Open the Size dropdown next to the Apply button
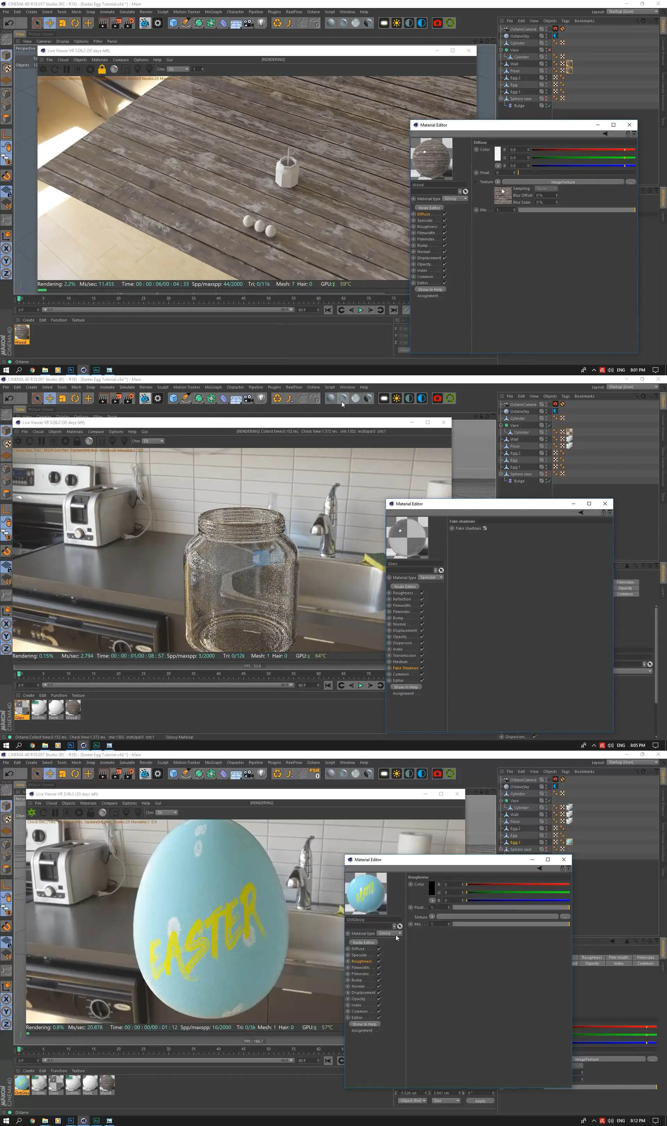This screenshot has height=1126, width=667. click(x=446, y=1101)
